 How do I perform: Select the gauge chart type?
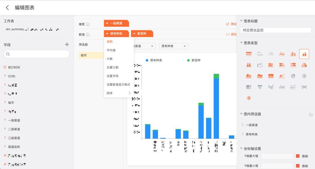(271, 54)
